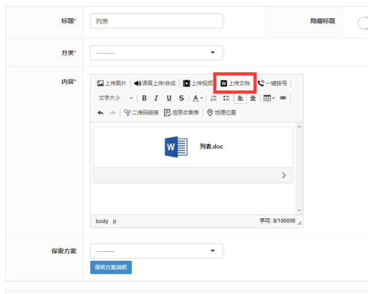Toggle the 隐藏标题 hide title switch
Image resolution: width=368 pixels, height=294 pixels.
pos(363,23)
